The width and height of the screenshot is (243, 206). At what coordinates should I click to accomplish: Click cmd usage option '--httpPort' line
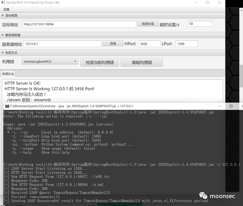(56, 141)
